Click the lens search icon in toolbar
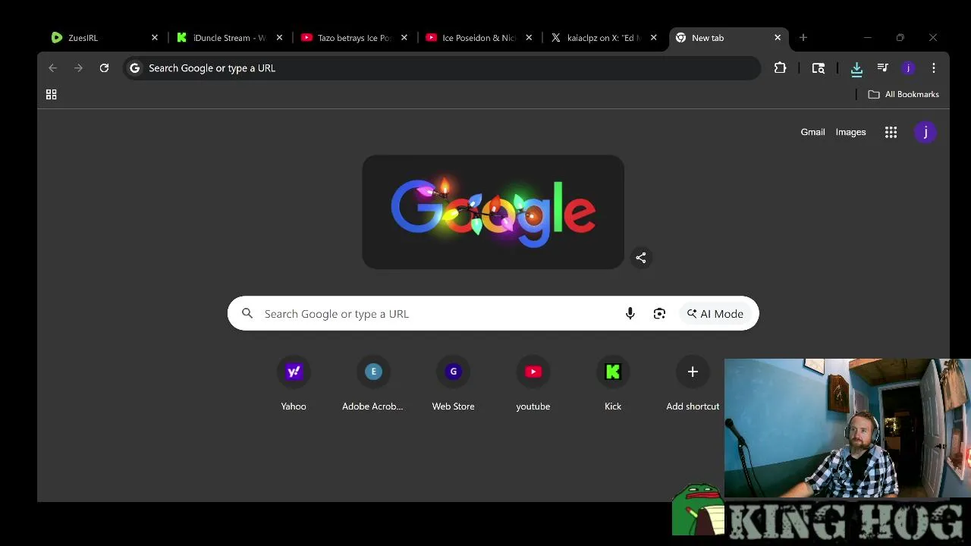The image size is (971, 546). click(x=818, y=68)
